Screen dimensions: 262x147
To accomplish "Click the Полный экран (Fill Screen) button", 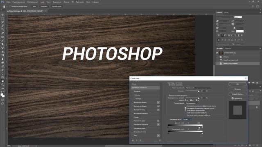I will coord(56,7).
